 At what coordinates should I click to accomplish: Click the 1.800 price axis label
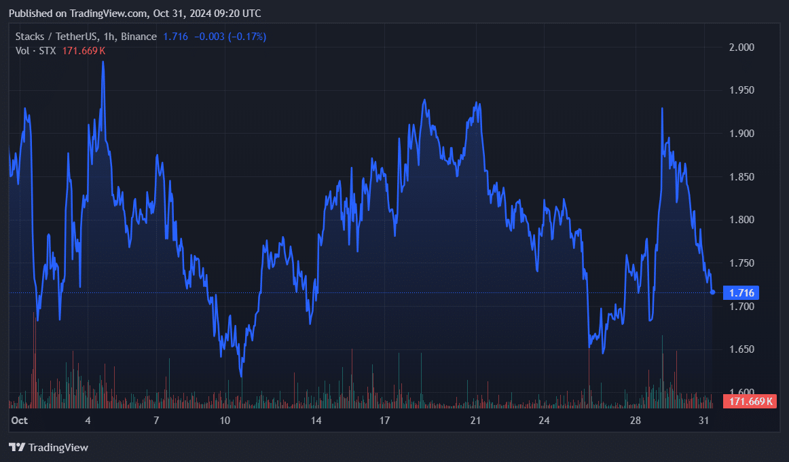click(x=741, y=220)
